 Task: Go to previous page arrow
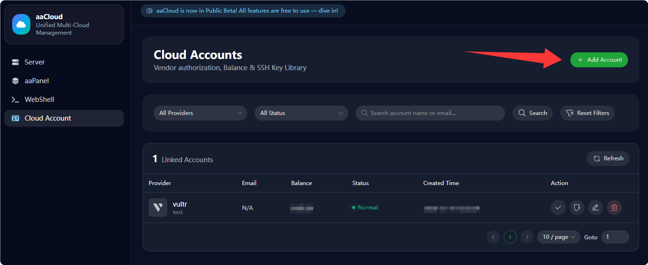pyautogui.click(x=493, y=237)
